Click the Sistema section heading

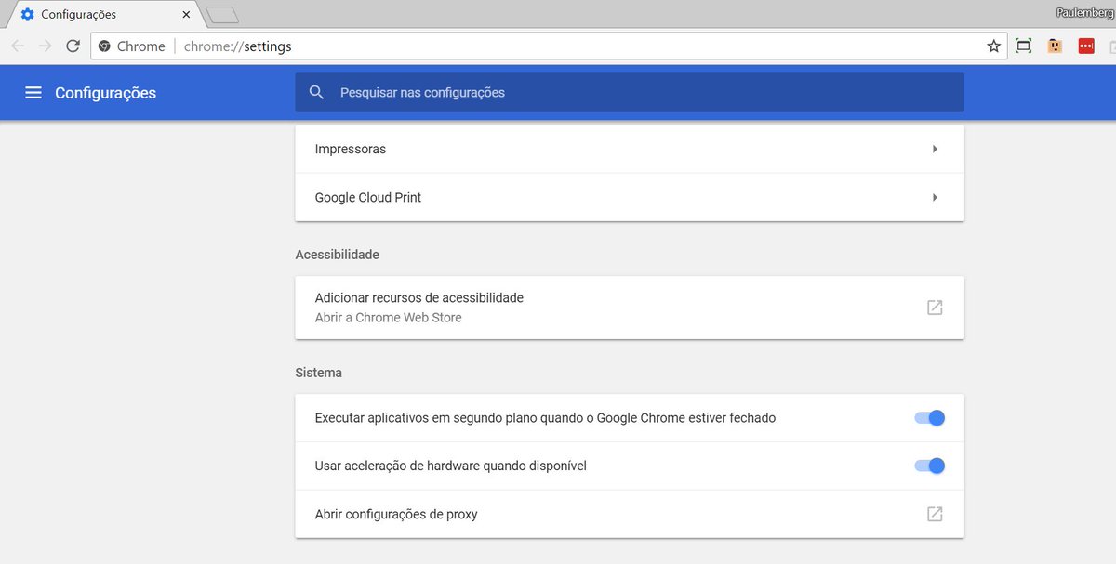318,373
